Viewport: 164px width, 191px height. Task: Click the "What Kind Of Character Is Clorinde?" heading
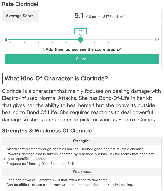[x=56, y=78]
